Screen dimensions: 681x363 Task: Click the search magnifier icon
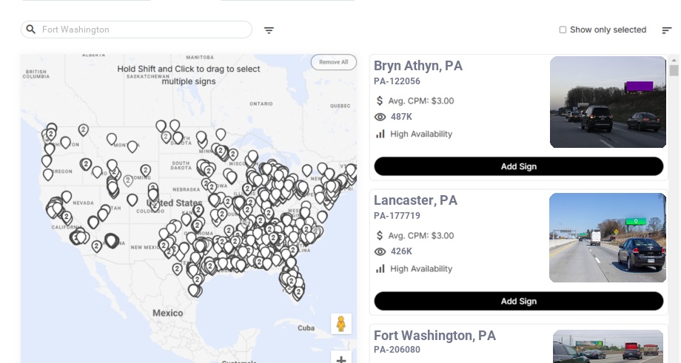30,30
